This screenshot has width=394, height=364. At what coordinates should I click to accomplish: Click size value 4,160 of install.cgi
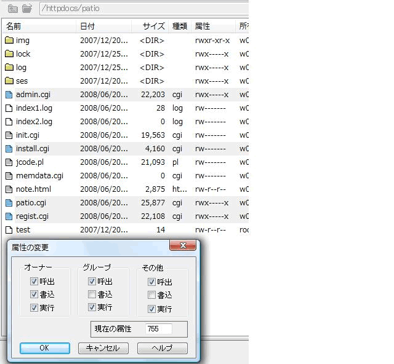[155, 149]
